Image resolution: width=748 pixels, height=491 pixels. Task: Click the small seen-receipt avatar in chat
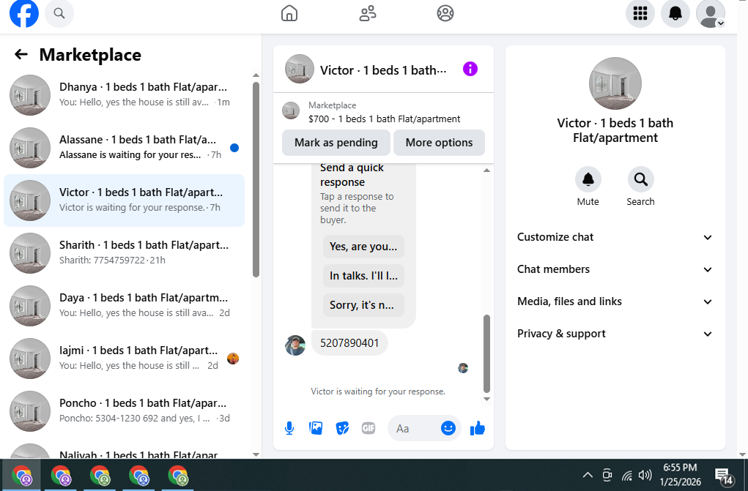pyautogui.click(x=463, y=368)
